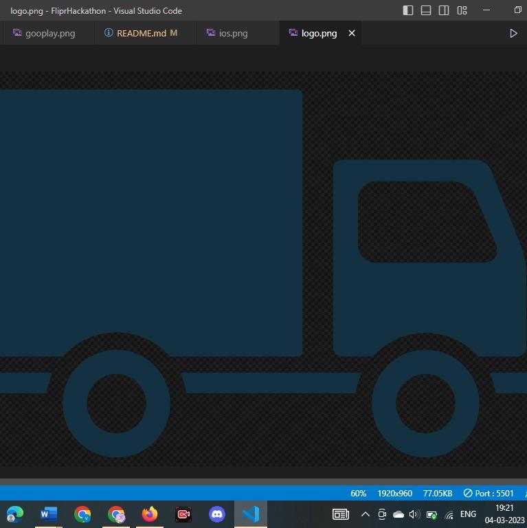Screen dimensions: 527x528
Task: Launch Microsoft Word from the taskbar
Action: [49, 514]
